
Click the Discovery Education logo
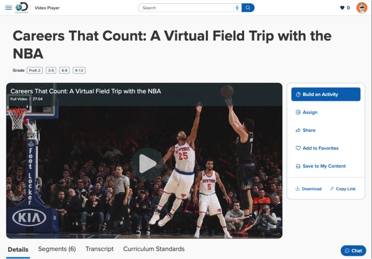click(22, 8)
